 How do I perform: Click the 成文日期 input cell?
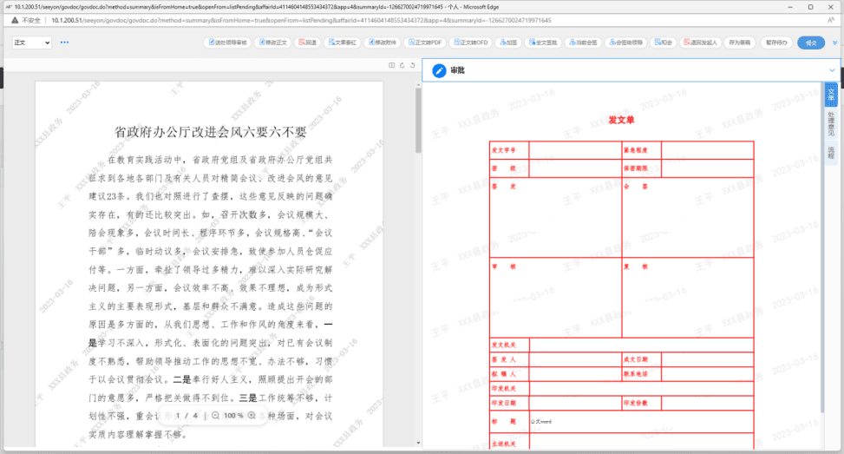(x=707, y=359)
